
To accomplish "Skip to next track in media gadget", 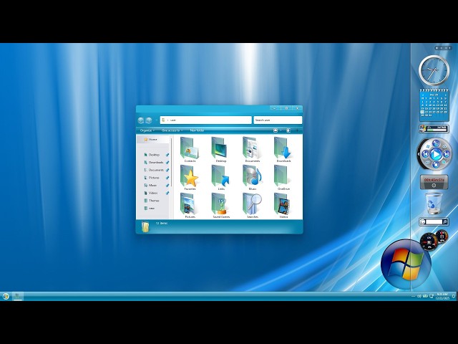I will point(447,154).
